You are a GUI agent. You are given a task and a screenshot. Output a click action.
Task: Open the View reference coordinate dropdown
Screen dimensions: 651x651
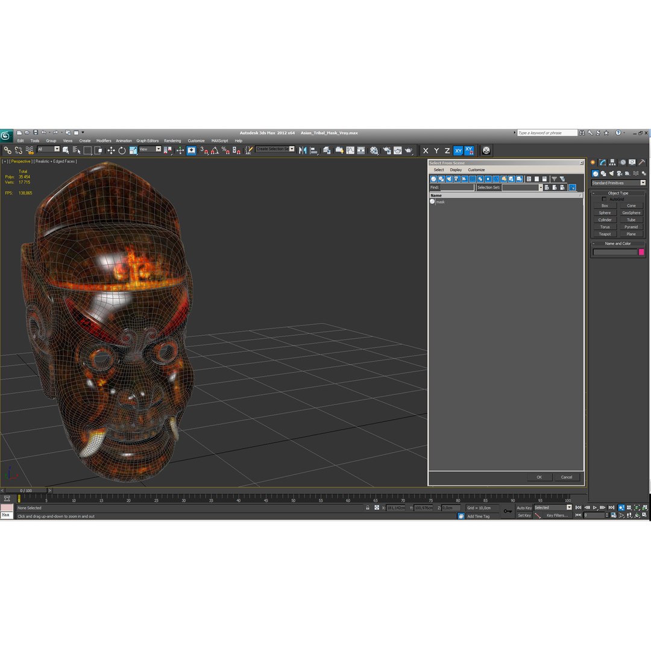[x=150, y=149]
